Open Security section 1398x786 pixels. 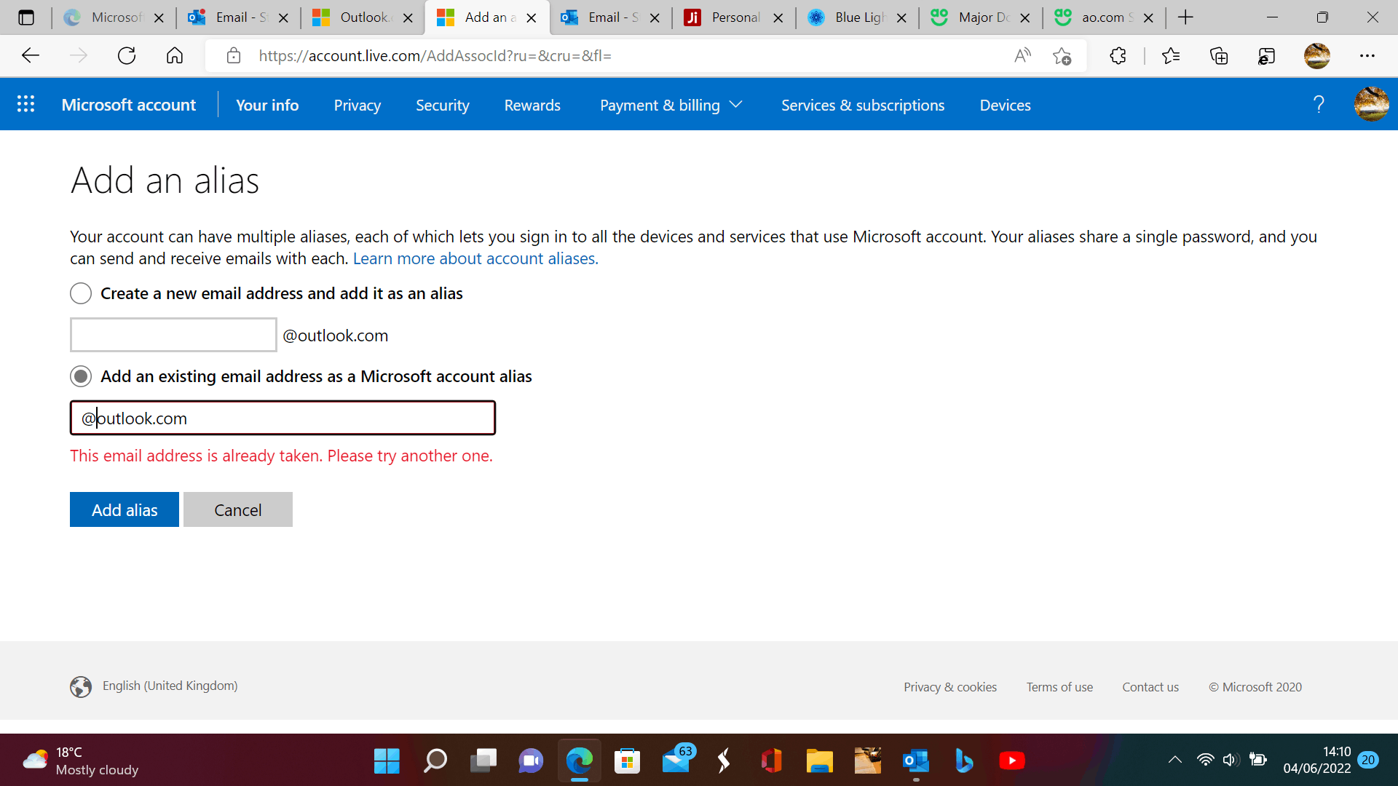443,105
